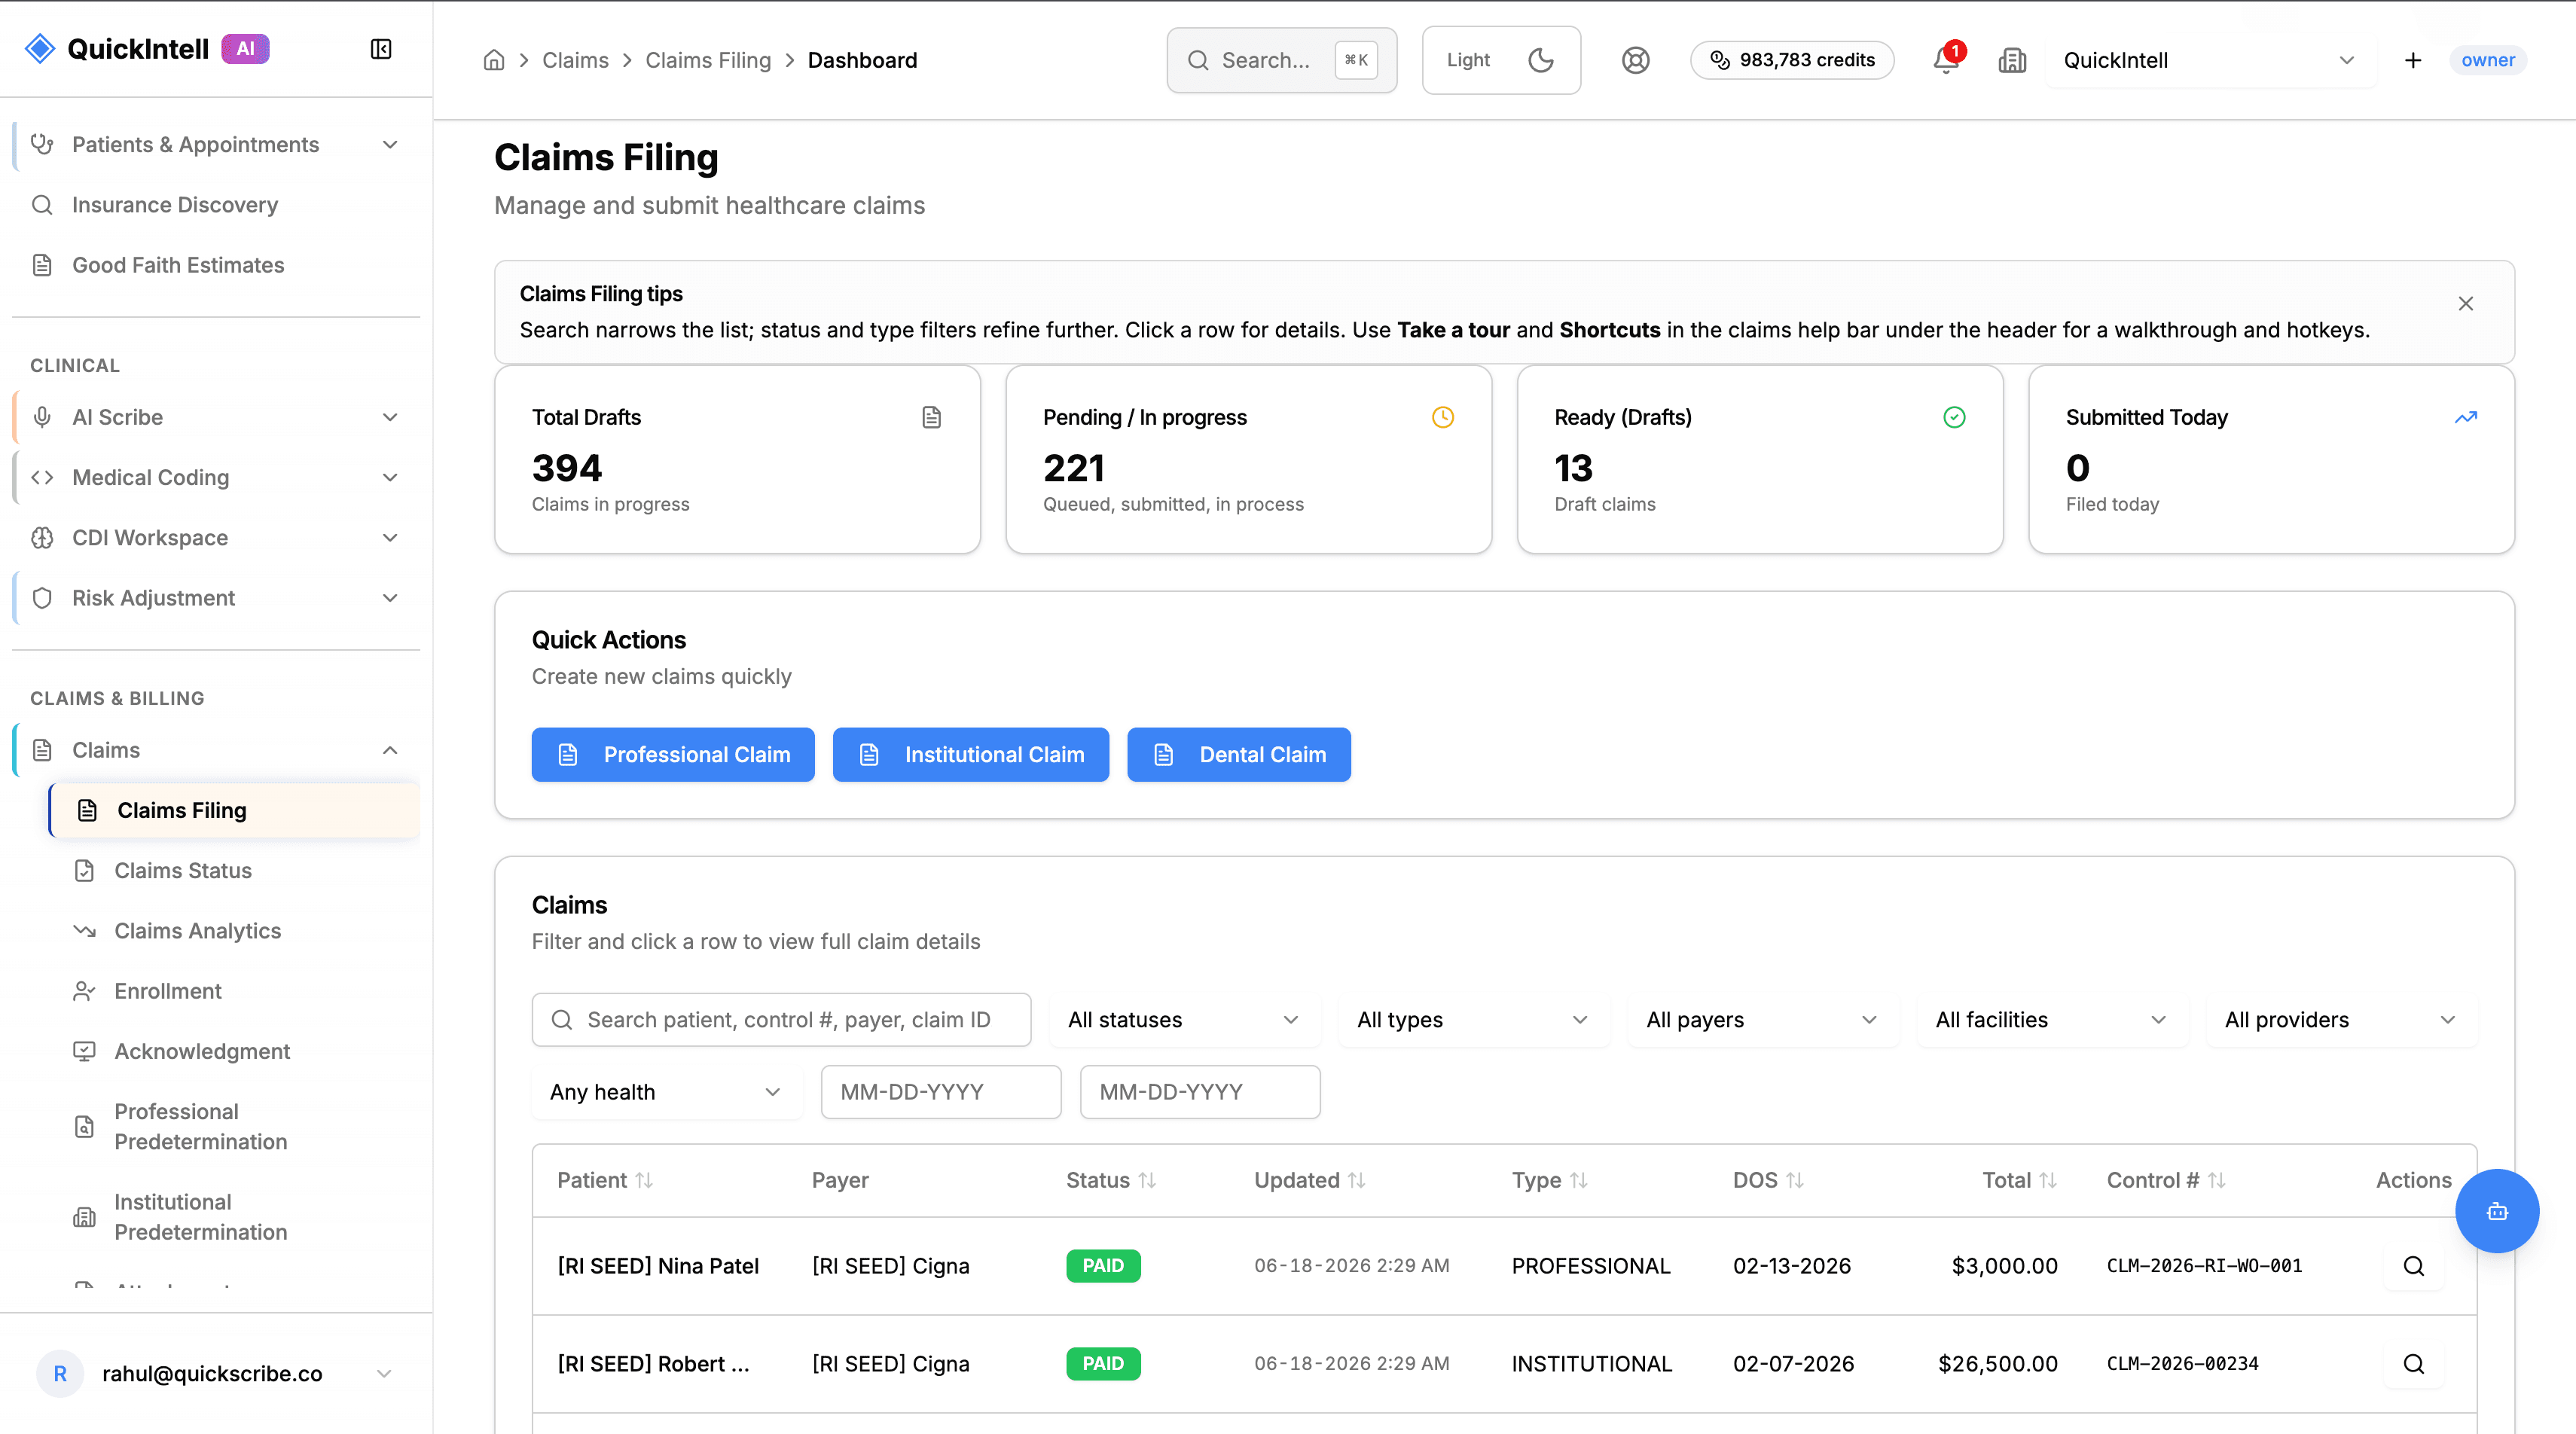Screen dimensions: 2576x1434
Task: Click Submitted Today trend icon
Action: pyautogui.click(x=2466, y=417)
